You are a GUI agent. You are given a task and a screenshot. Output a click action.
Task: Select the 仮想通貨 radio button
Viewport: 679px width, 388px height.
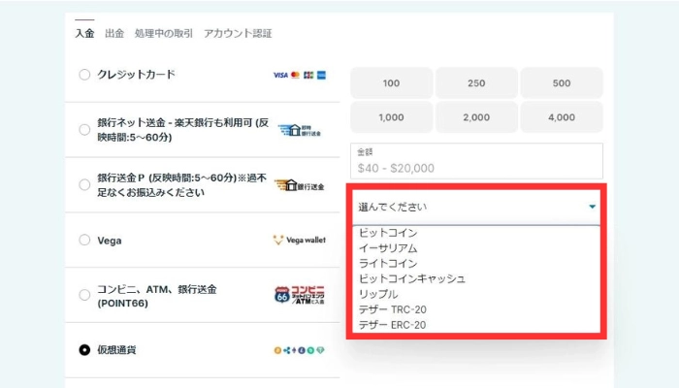[x=84, y=350]
